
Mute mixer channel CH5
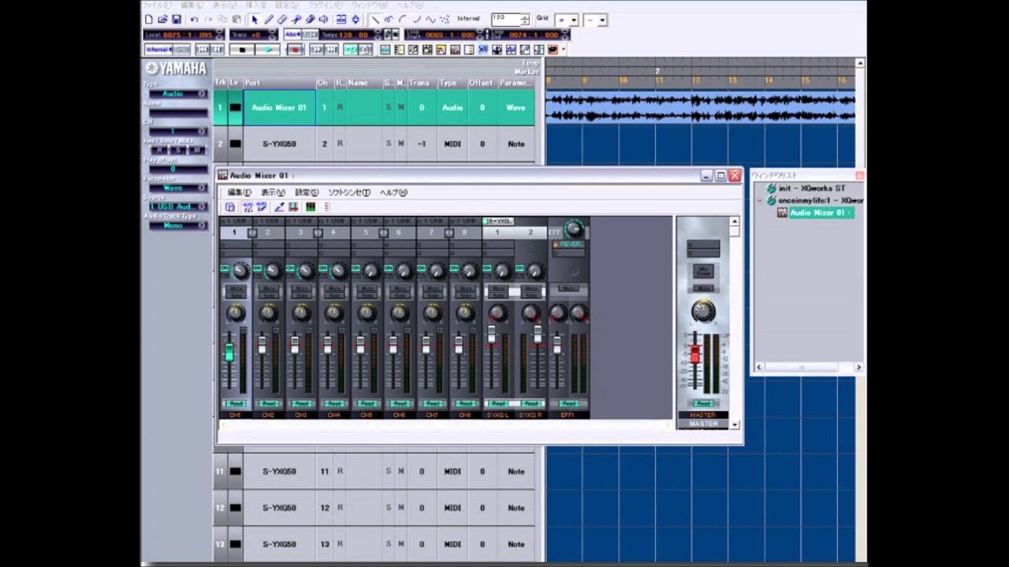pos(367,288)
